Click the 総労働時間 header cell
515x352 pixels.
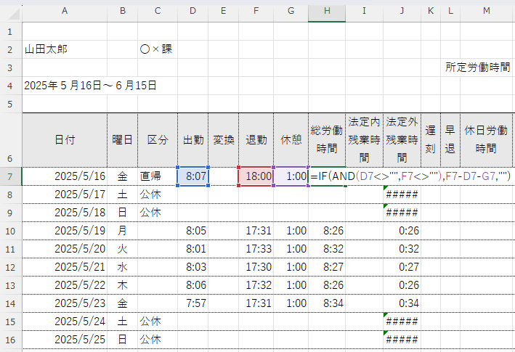(x=326, y=139)
